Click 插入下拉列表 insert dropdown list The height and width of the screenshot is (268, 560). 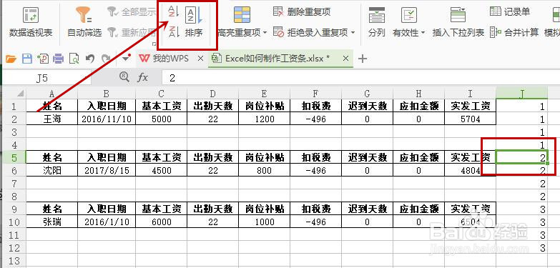(458, 22)
